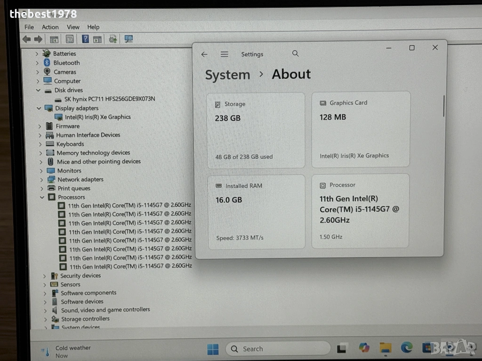Viewport: 482px width, 361px height.
Task: Click the taskbar Search box
Action: [x=278, y=349]
